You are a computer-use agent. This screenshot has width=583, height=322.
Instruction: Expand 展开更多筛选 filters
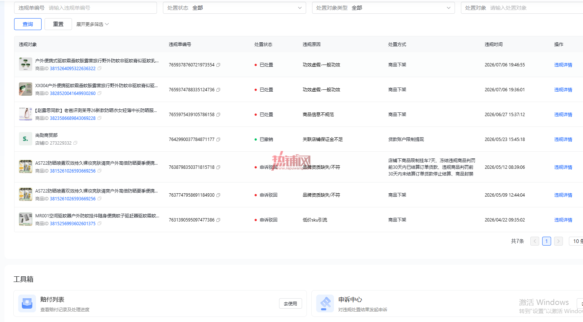(92, 24)
